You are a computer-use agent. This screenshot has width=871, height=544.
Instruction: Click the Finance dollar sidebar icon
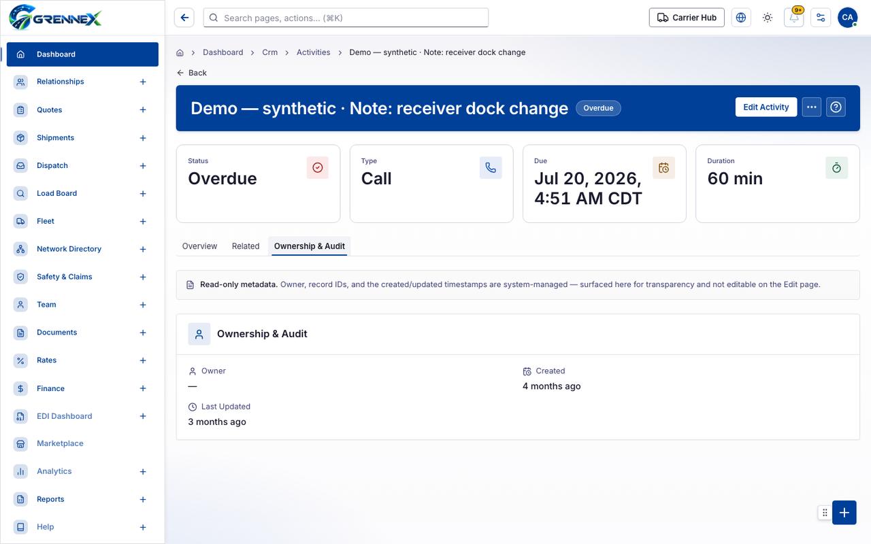click(x=20, y=388)
